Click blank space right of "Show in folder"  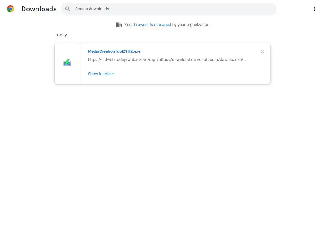click(190, 74)
